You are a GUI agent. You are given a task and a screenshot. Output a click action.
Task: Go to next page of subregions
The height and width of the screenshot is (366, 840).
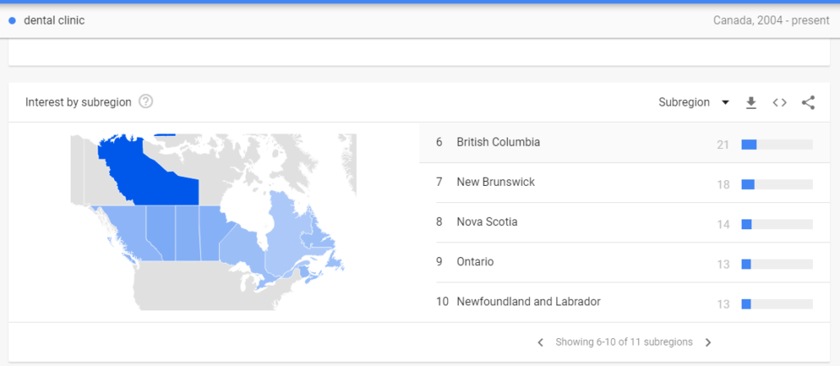(708, 342)
